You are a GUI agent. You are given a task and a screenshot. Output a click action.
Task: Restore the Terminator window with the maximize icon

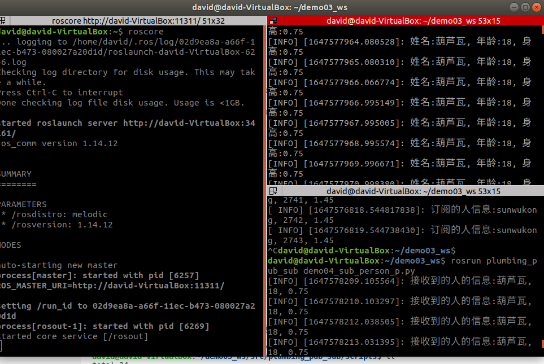tap(525, 7)
